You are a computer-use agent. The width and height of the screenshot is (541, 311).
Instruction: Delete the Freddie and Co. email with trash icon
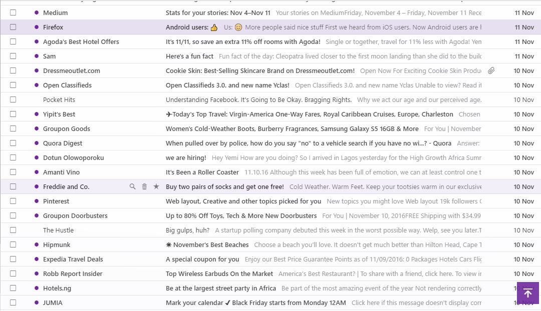coord(144,186)
